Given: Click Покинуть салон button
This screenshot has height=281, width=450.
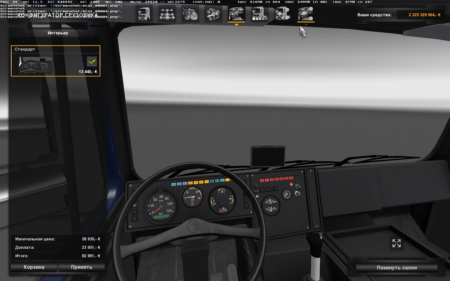Looking at the screenshot, I should coord(397,268).
